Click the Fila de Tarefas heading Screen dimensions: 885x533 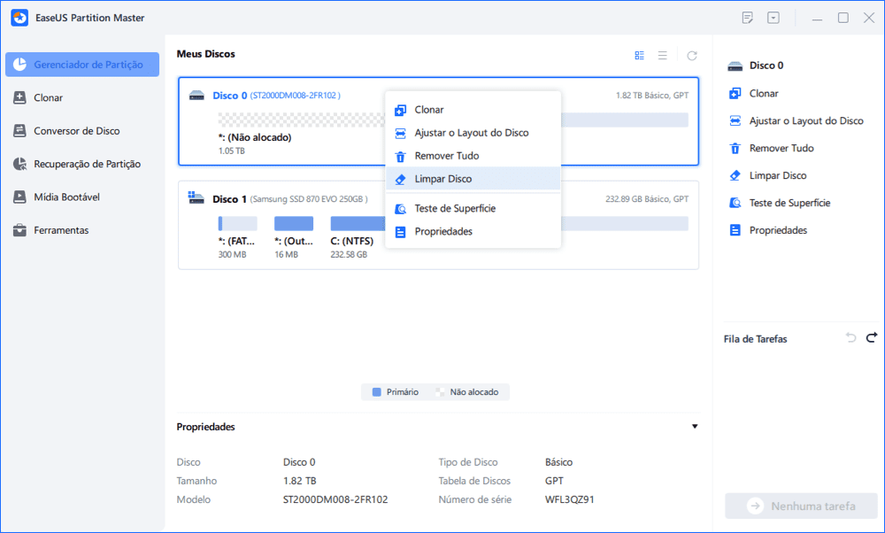pos(755,339)
